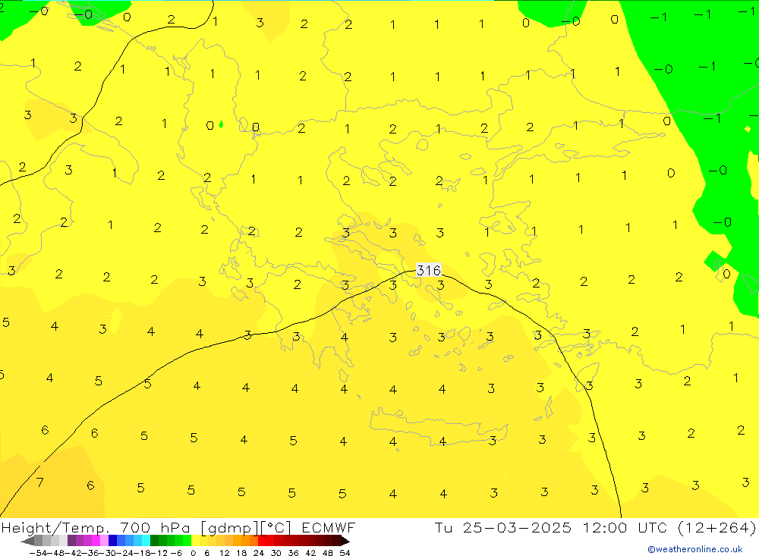Pick the cyan swatch near -18
The width and height of the screenshot is (759, 556).
146,541
